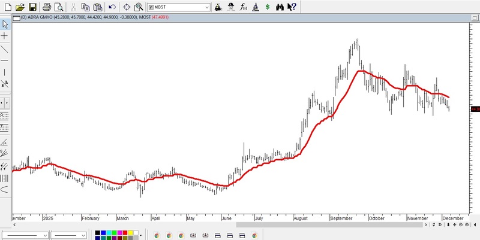Click the Print Preview icon
The image size is (480, 240).
click(59, 7)
